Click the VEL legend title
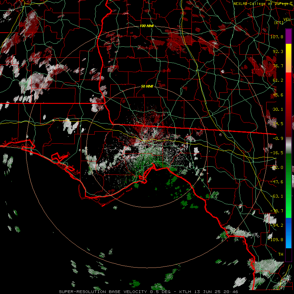The height and width of the screenshot is (294, 294). 287,19
